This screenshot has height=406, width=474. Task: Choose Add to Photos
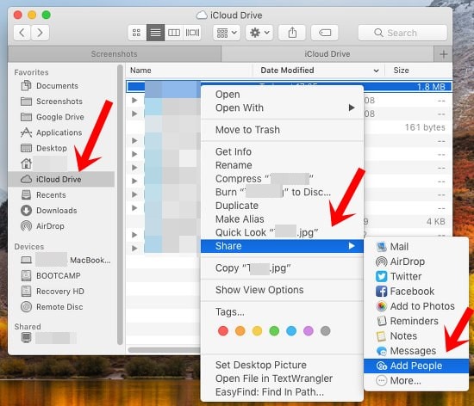click(416, 306)
